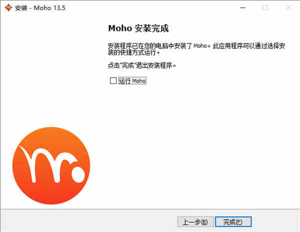Image resolution: width=300 pixels, height=232 pixels.
Task: Click the greyed-out maximize button
Action: click(265, 8)
